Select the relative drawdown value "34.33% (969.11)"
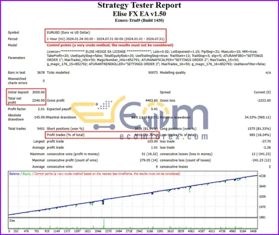 point(258,117)
